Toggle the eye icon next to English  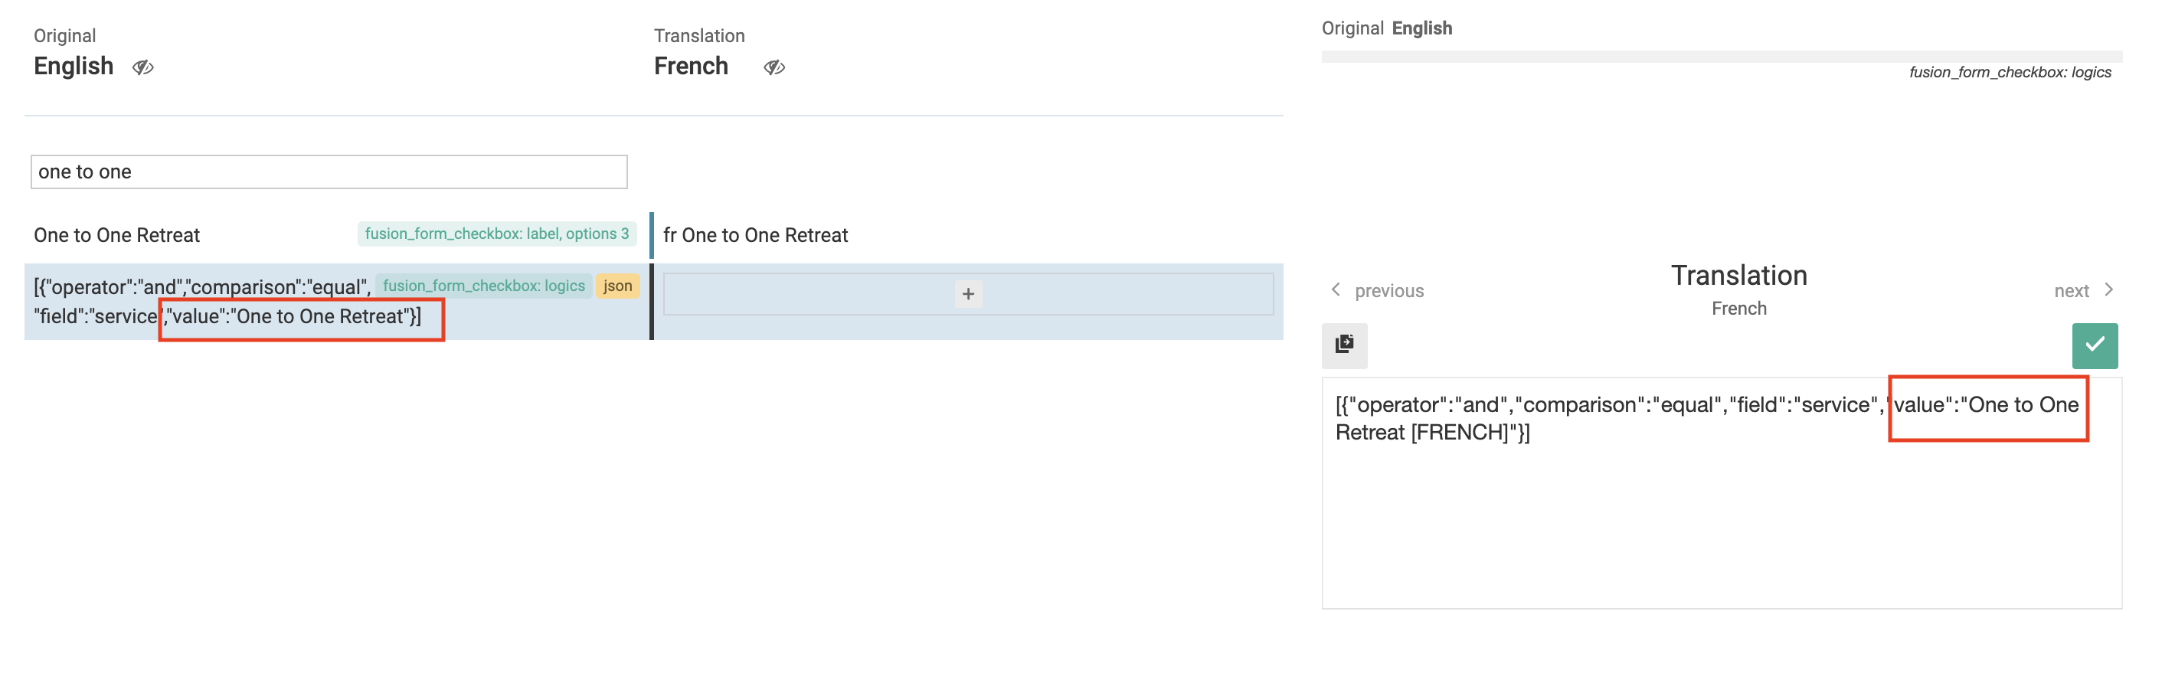coord(142,67)
